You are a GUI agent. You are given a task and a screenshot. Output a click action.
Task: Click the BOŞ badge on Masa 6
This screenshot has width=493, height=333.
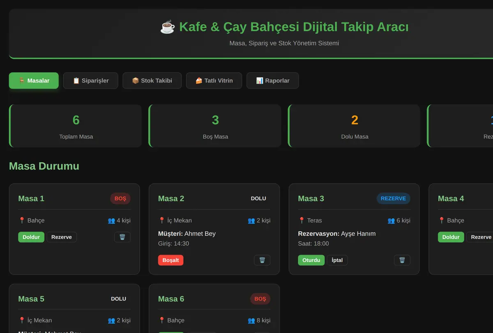pos(260,299)
